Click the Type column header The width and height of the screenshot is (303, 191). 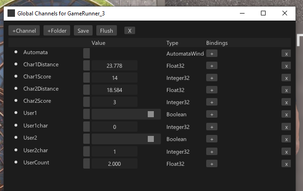172,43
